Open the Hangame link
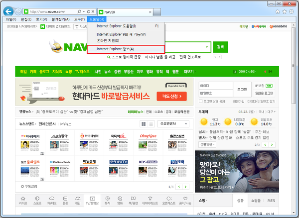 point(278,26)
